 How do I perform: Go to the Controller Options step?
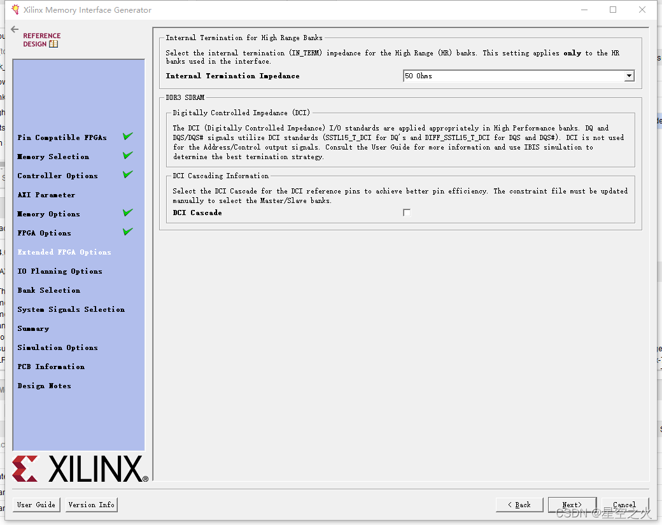tap(57, 176)
